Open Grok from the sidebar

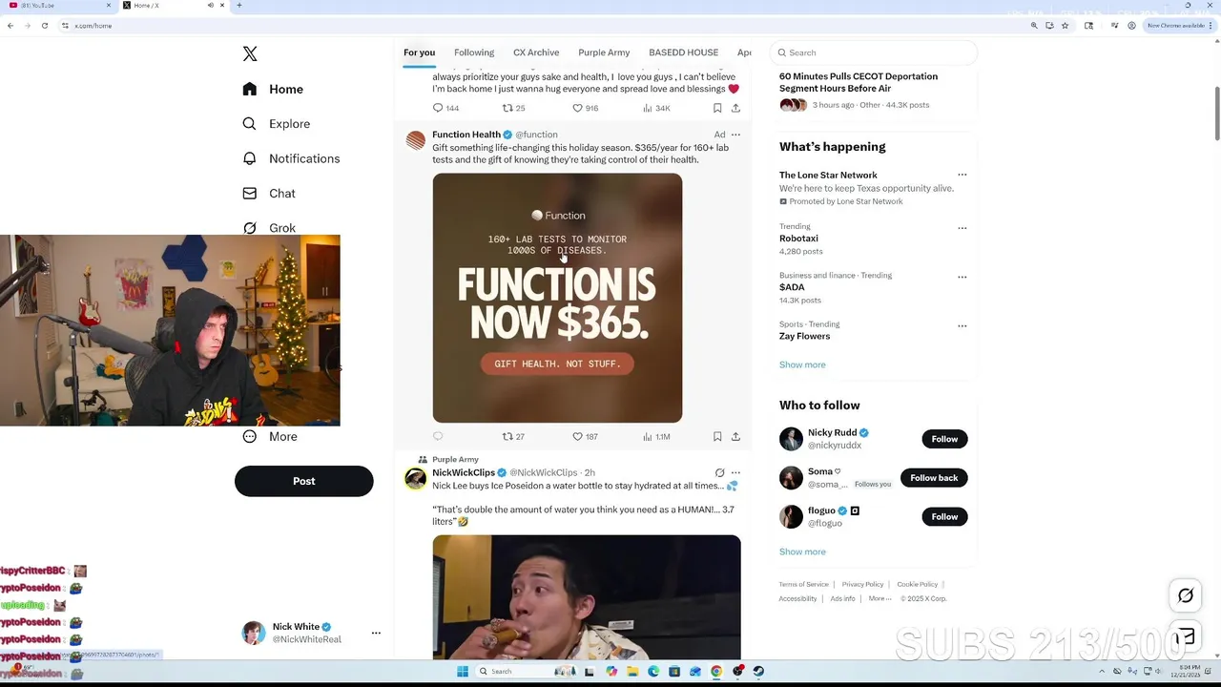point(269,228)
